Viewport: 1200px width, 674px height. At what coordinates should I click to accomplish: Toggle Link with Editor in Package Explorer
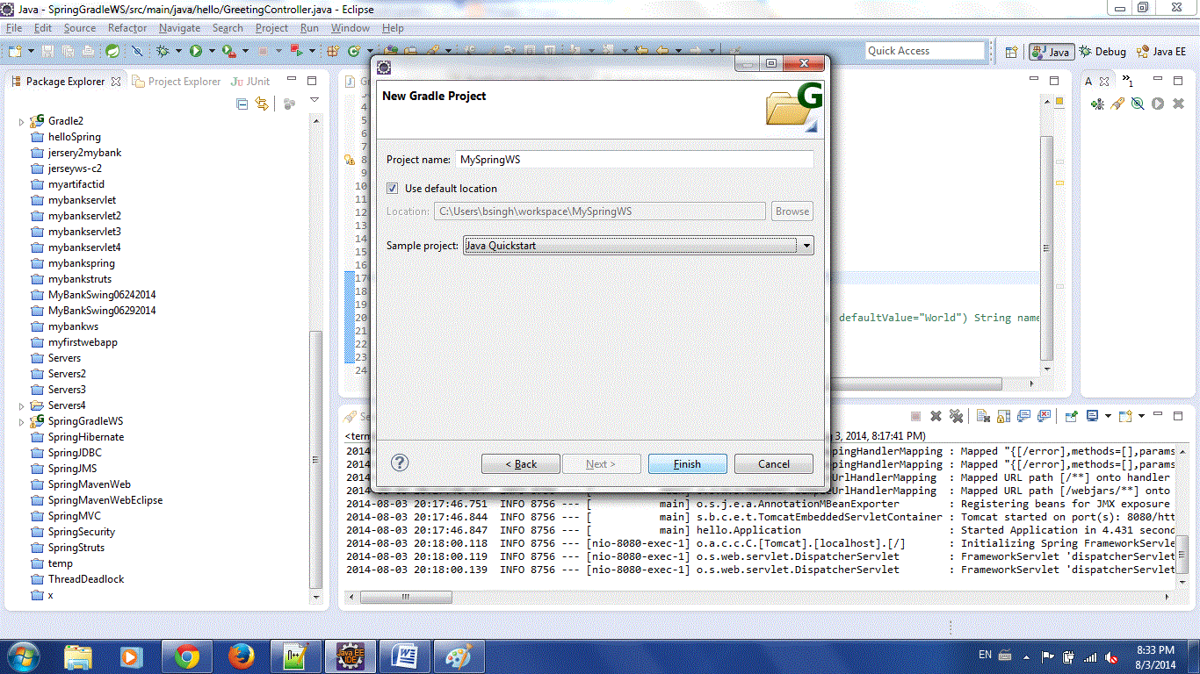tap(262, 104)
